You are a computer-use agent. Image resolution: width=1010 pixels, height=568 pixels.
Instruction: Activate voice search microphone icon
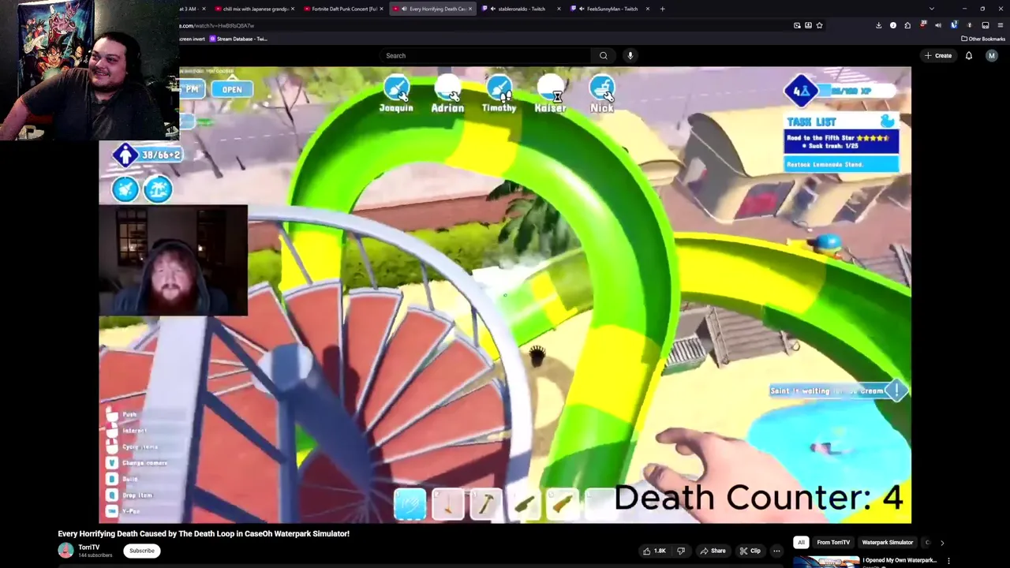tap(630, 55)
